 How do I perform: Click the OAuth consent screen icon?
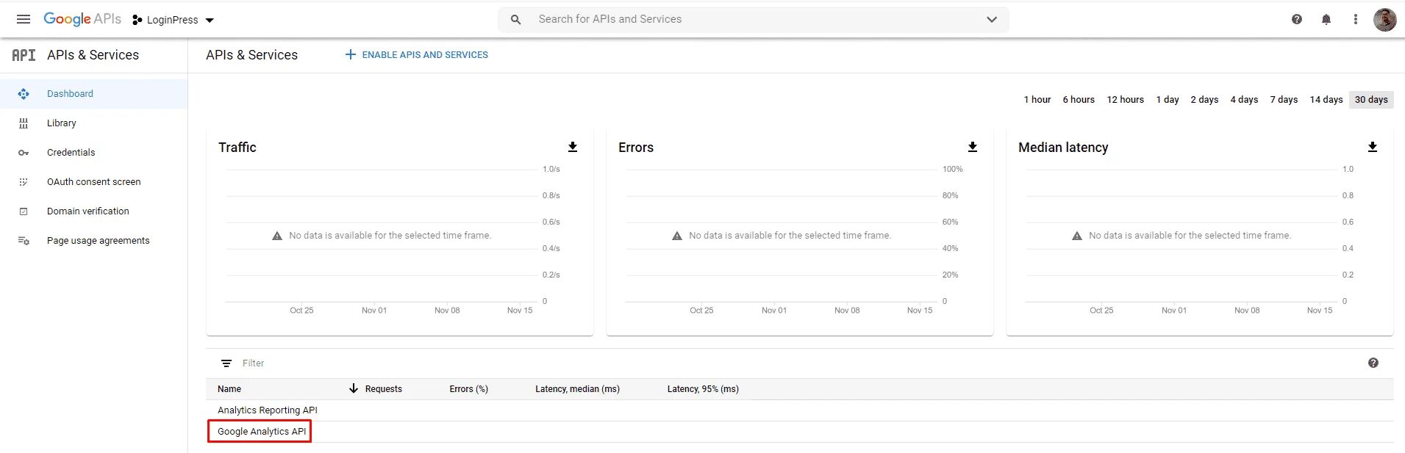[24, 181]
